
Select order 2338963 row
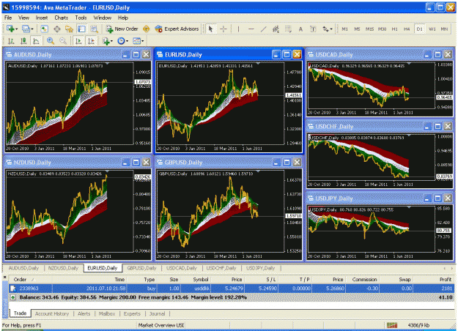[x=232, y=289]
